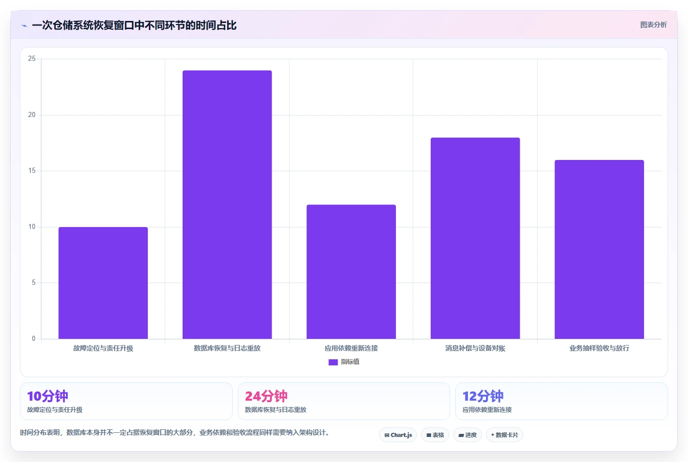Viewport: 688px width, 462px height.
Task: Open the 10分钟 data card
Action: click(x=126, y=401)
